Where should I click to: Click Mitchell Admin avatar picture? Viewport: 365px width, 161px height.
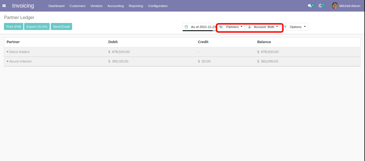click(x=335, y=6)
